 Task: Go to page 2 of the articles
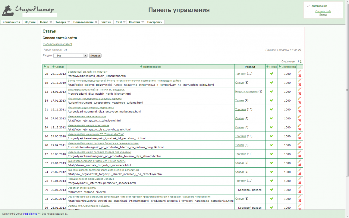[x=301, y=62]
